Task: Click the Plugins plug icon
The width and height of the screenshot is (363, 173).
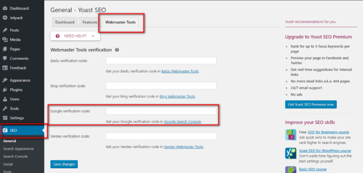Action: pyautogui.click(x=5, y=90)
